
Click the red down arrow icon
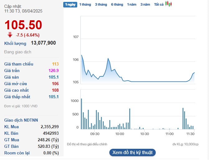point(10,35)
